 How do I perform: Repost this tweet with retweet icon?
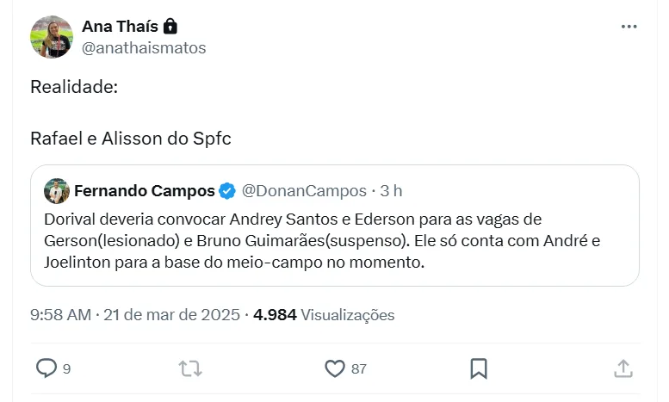190,368
